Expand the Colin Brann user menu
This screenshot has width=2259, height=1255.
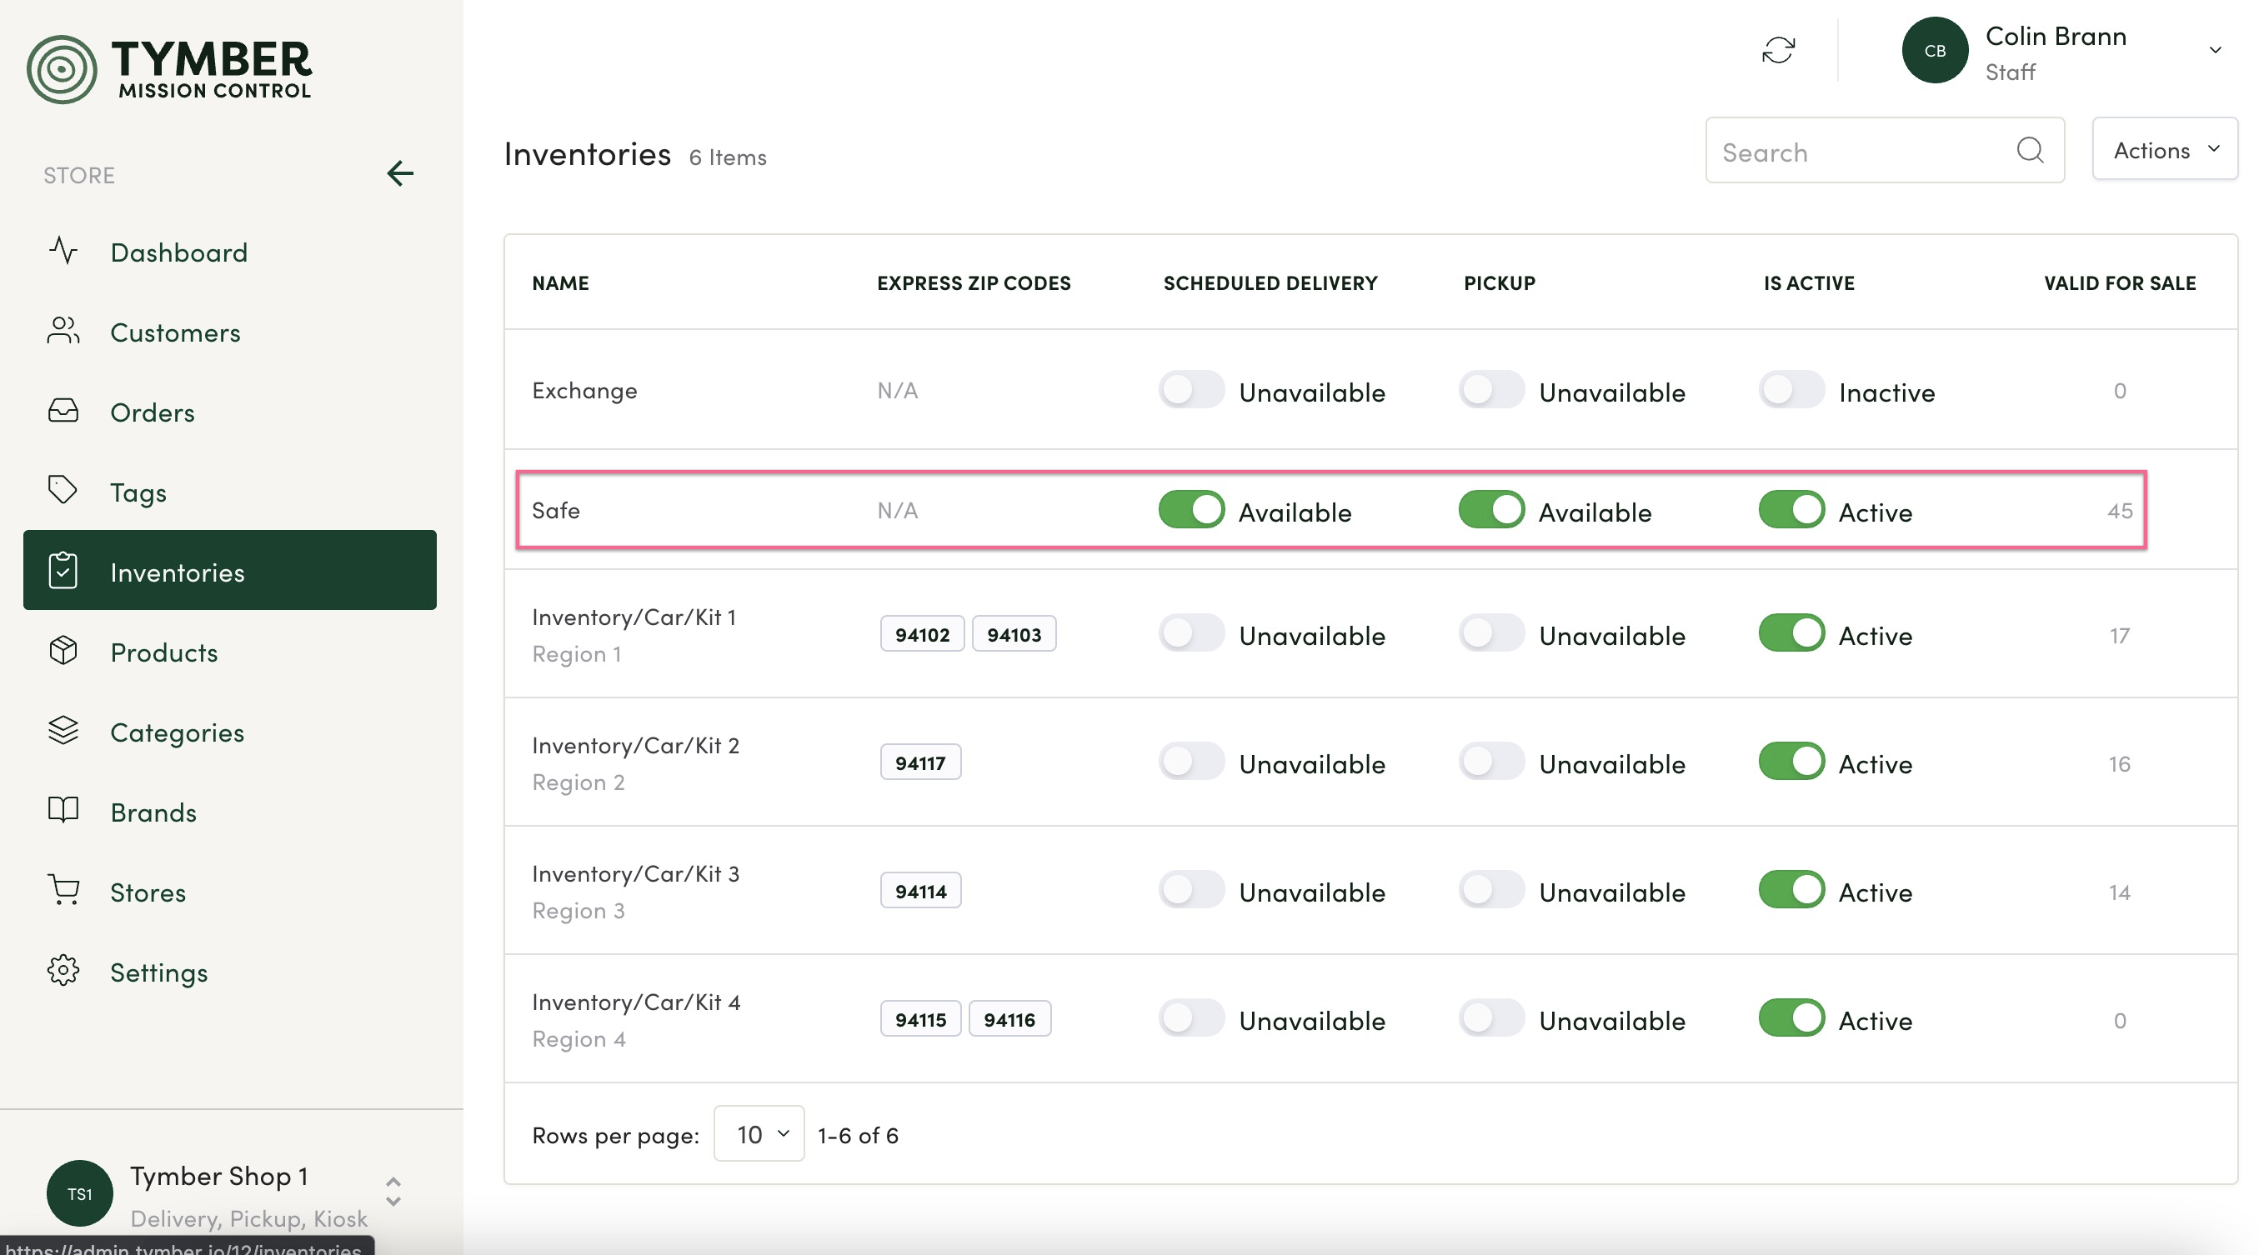click(2214, 51)
